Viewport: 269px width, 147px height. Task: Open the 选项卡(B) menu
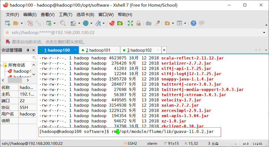(x=85, y=15)
